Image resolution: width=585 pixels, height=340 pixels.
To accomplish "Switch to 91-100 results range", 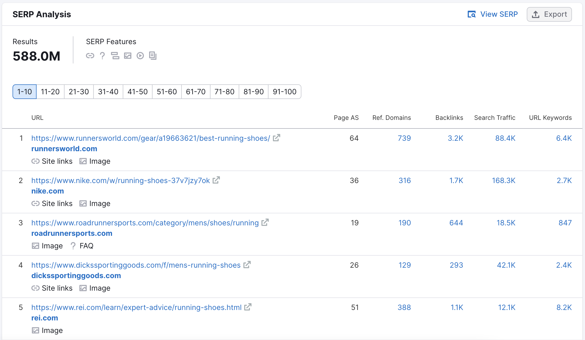I will click(285, 92).
